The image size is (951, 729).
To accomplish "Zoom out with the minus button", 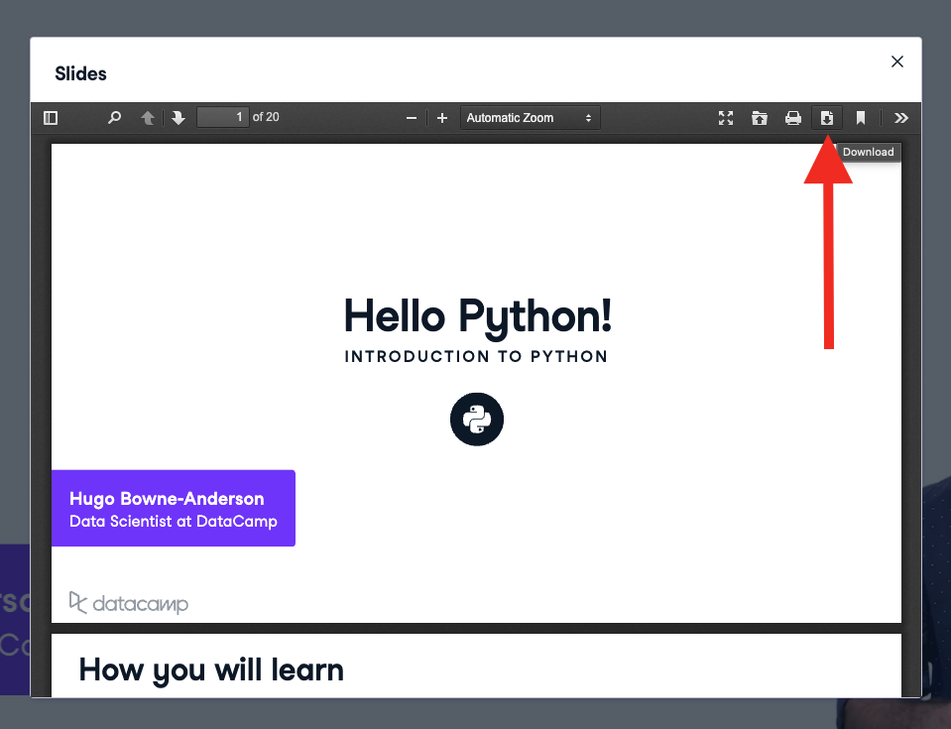I will point(412,118).
